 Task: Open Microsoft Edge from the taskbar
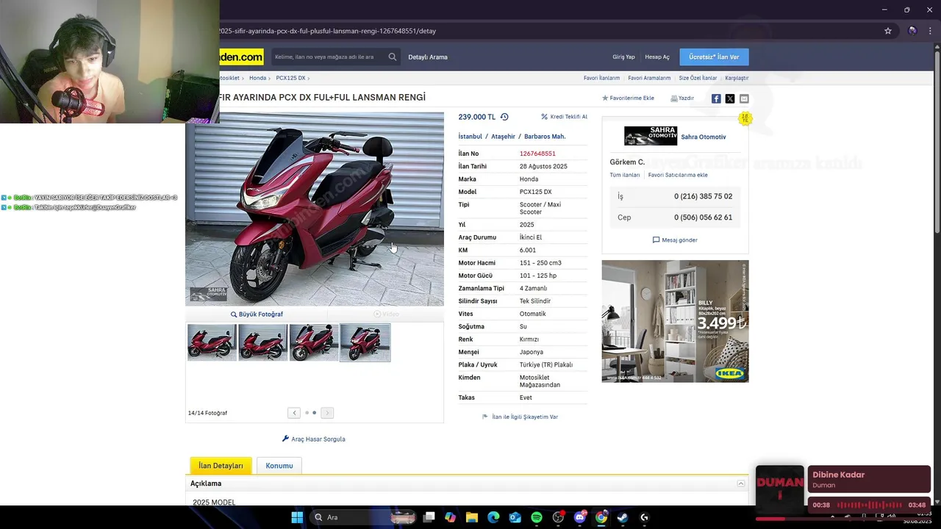pyautogui.click(x=493, y=517)
